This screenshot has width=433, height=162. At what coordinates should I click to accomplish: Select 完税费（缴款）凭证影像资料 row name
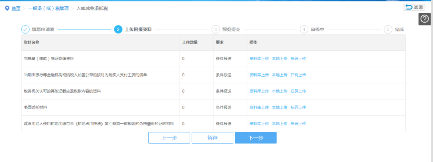[x=49, y=59]
